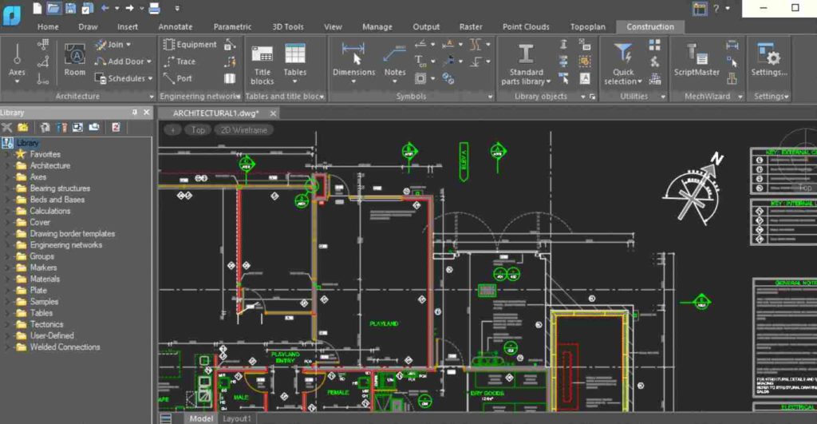
Task: Pin the Library panel with the pushpin icon
Action: 134,112
